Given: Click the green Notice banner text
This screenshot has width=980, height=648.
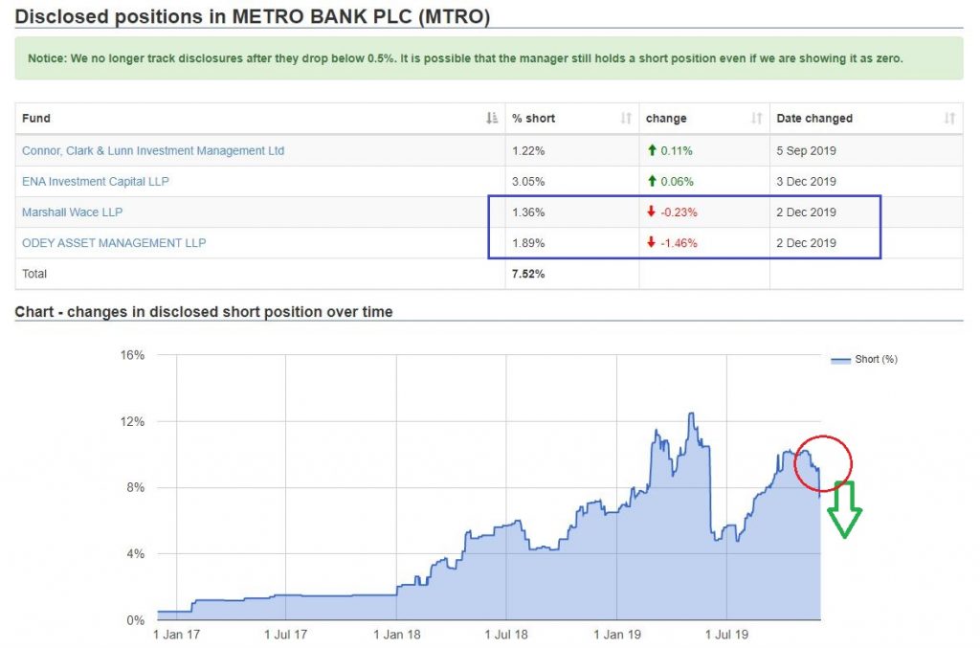Looking at the screenshot, I should pyautogui.click(x=465, y=58).
